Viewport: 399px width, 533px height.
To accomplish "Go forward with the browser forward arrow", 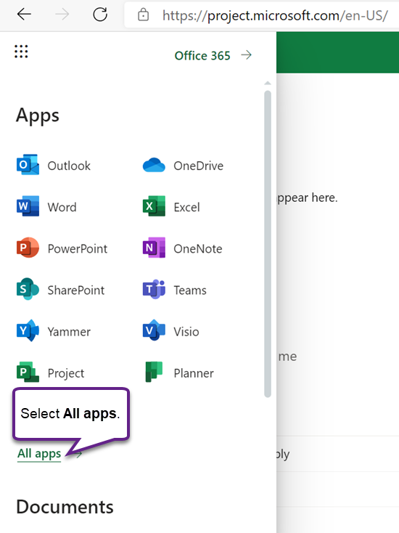I will click(62, 15).
